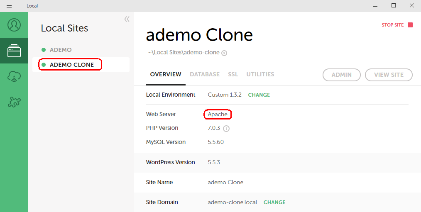
Task: Click the Apache web server value
Action: point(218,115)
